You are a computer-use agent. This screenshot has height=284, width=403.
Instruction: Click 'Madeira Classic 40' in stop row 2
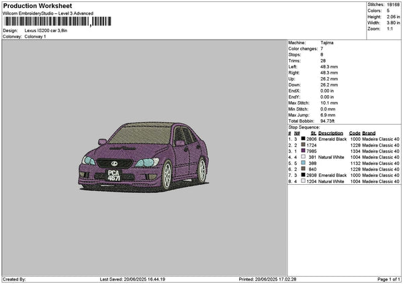tap(381, 145)
